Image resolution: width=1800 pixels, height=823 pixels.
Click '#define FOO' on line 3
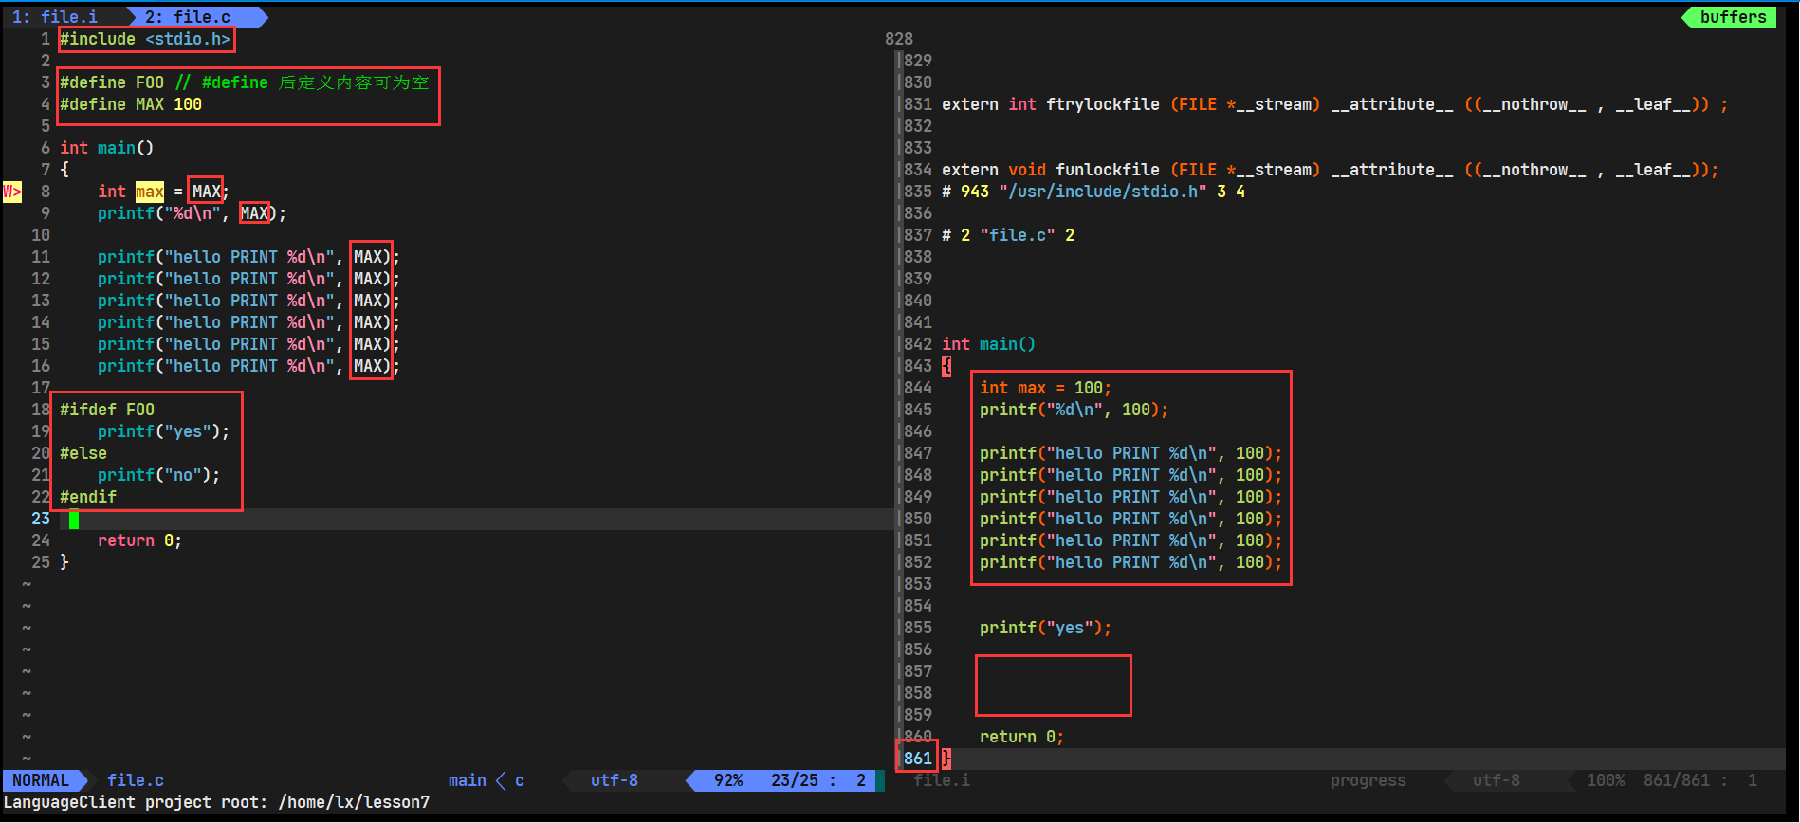coord(112,82)
